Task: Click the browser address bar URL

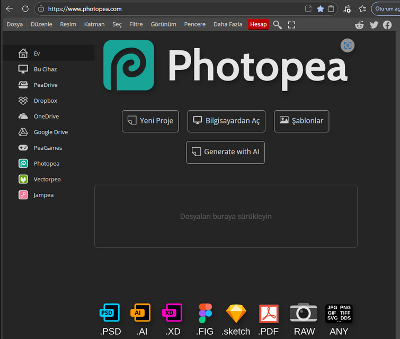Action: coord(85,9)
